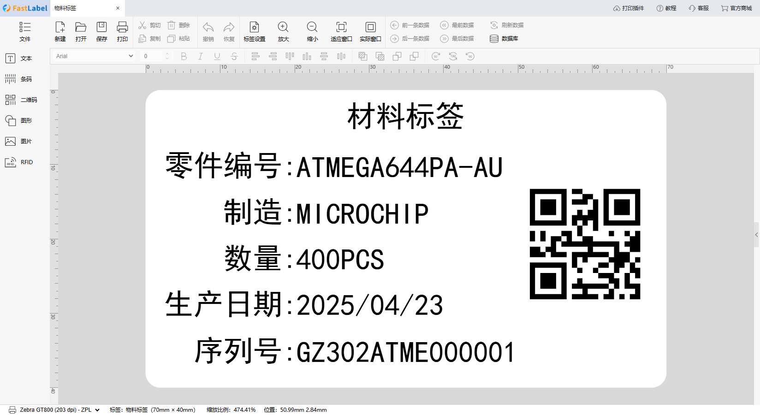Create a new label with 新建
Viewport: 760px width, 415px height.
[x=60, y=32]
